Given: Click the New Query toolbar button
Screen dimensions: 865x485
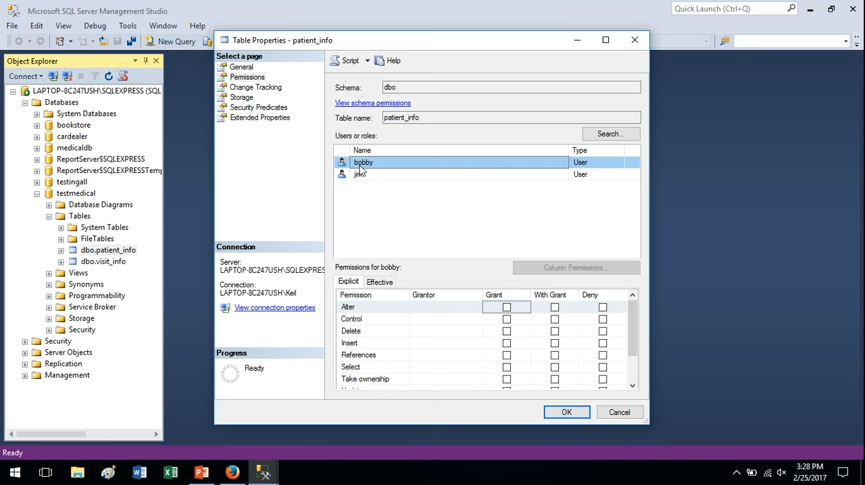Looking at the screenshot, I should pyautogui.click(x=170, y=41).
